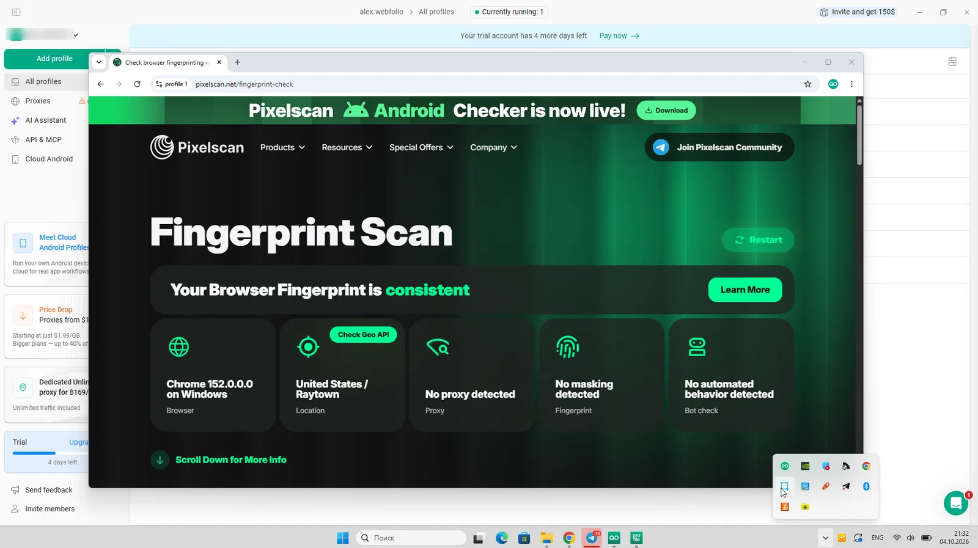Click the scroll-down arrow circle icon

point(160,460)
